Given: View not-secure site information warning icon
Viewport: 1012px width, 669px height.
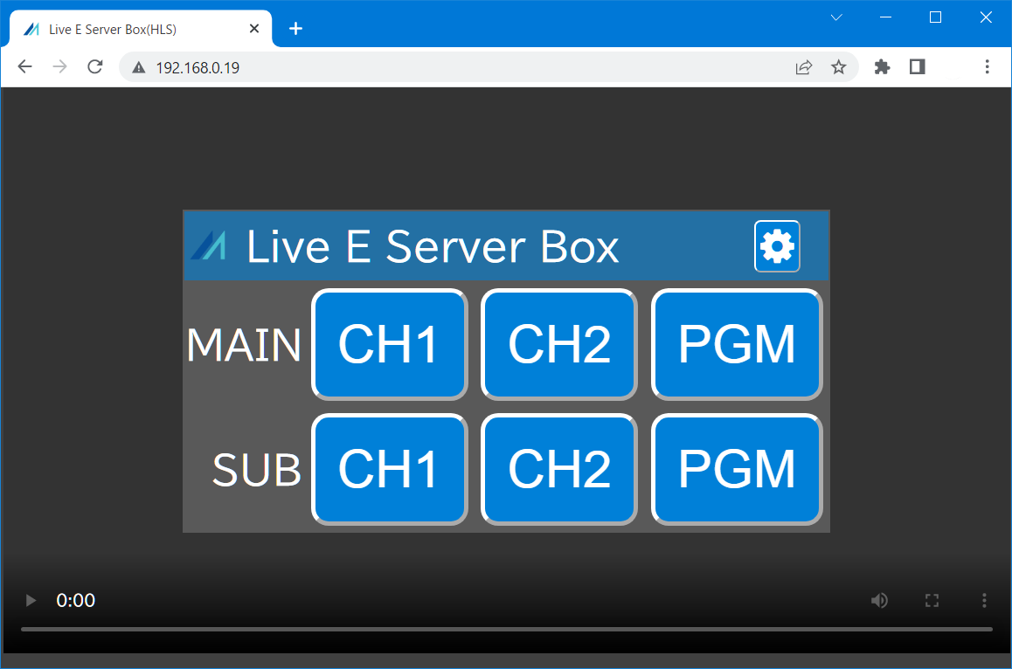Looking at the screenshot, I should 139,67.
